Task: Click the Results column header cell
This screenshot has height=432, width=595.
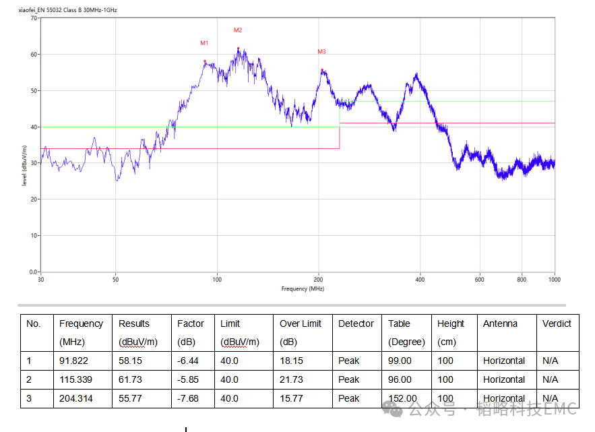Action: tap(134, 323)
